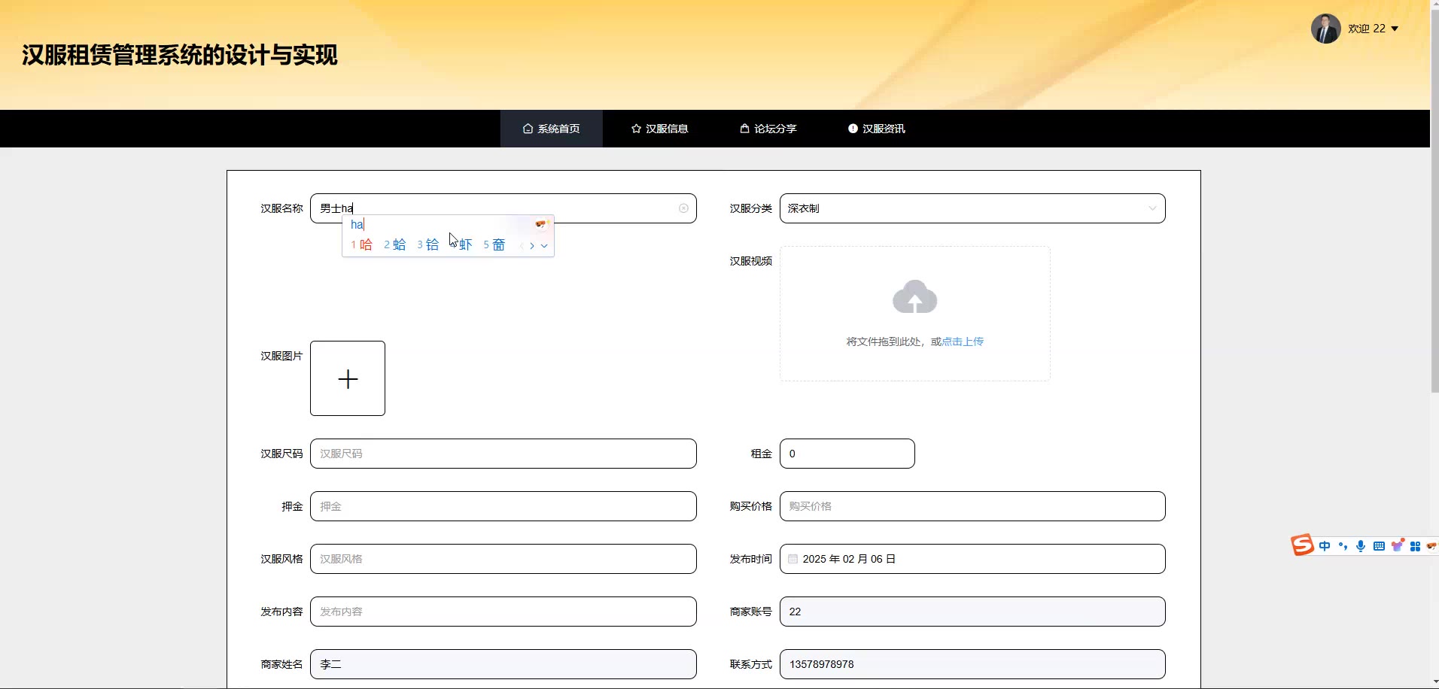Click the Sogou input method logo

tap(1302, 545)
